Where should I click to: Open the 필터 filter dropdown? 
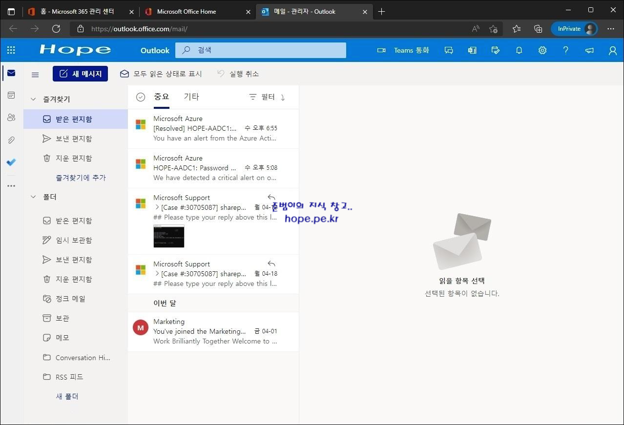click(262, 97)
